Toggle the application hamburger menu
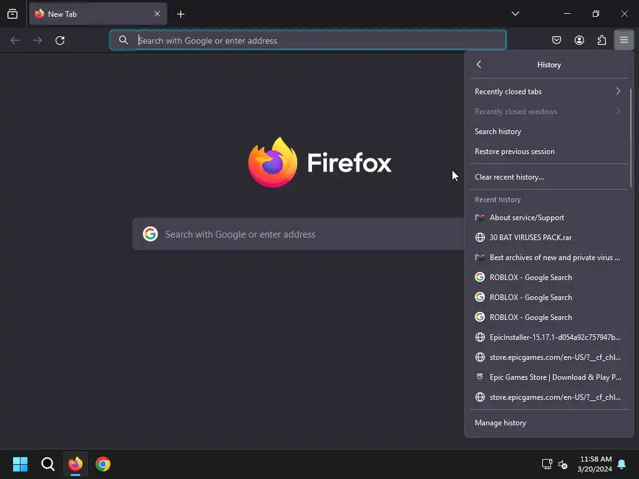 624,40
